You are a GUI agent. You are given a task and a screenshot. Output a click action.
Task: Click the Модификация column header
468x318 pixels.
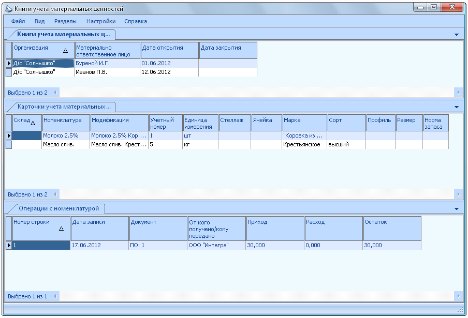pyautogui.click(x=120, y=123)
